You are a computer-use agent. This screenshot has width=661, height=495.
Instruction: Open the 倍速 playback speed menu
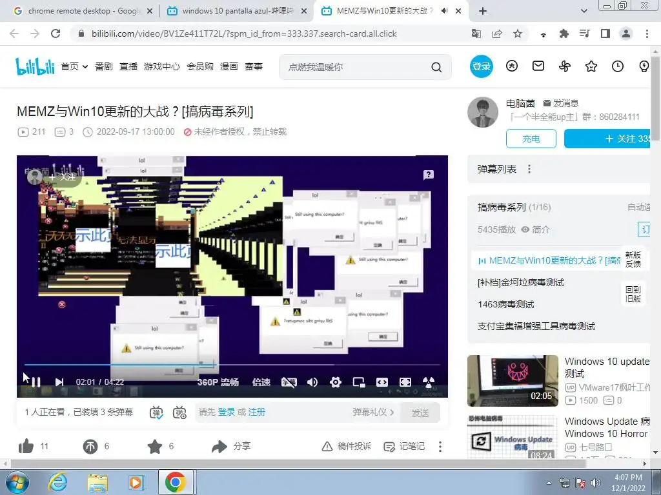tap(261, 382)
